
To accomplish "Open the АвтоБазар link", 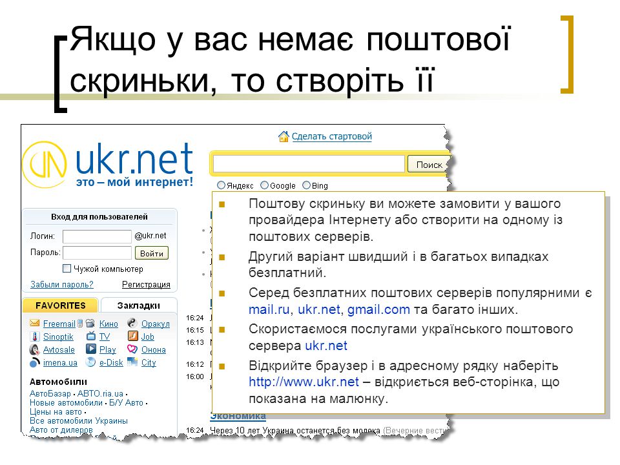I will [50, 394].
